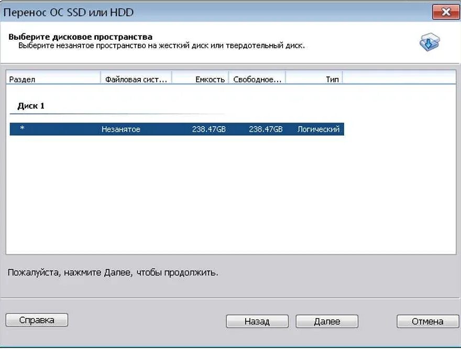Click the disk migration icon in header
Viewport: 461px width, 349px height.
429,42
